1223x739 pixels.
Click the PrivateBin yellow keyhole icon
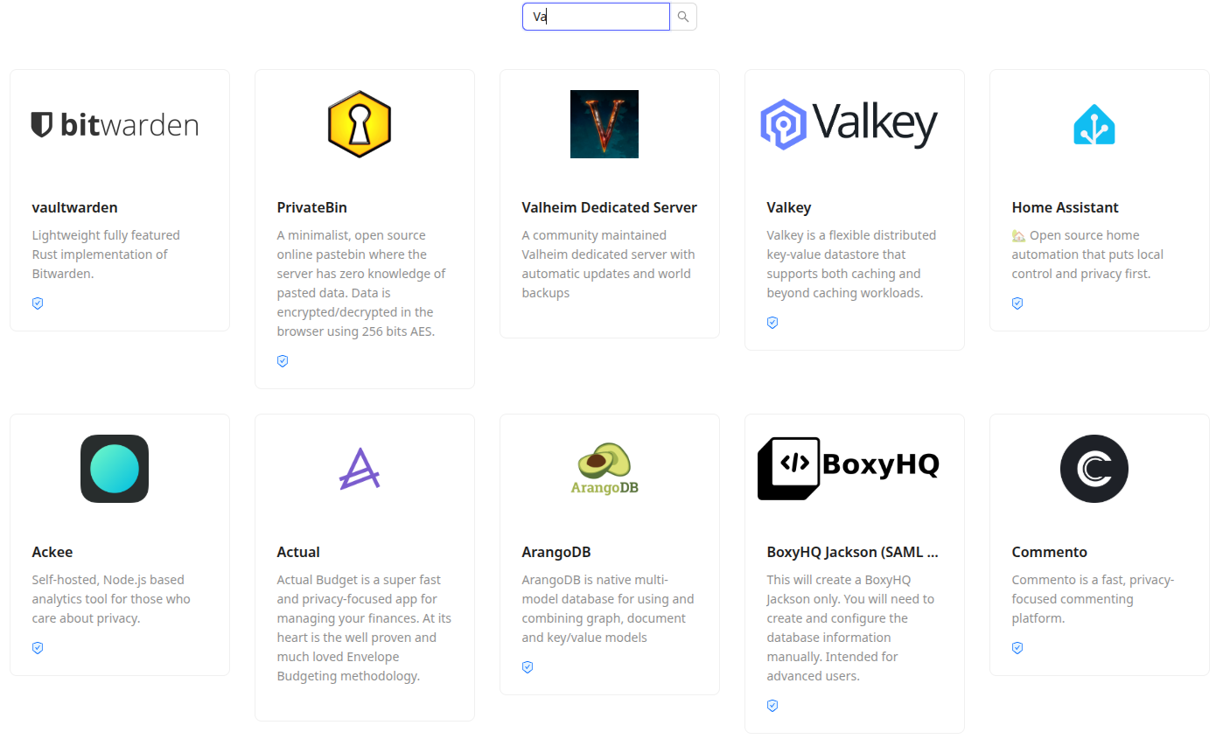(360, 124)
